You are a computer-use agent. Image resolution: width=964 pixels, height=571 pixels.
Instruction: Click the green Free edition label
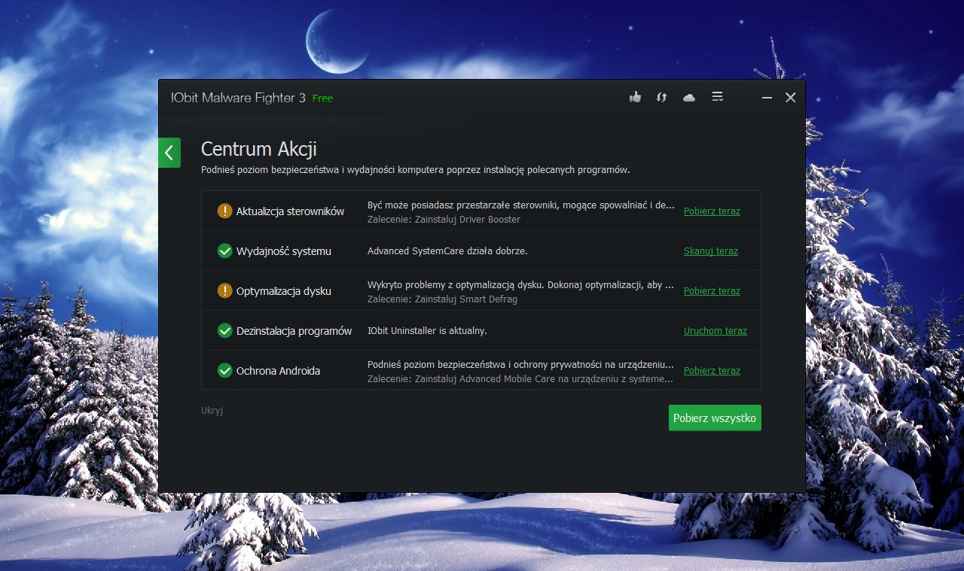(322, 99)
